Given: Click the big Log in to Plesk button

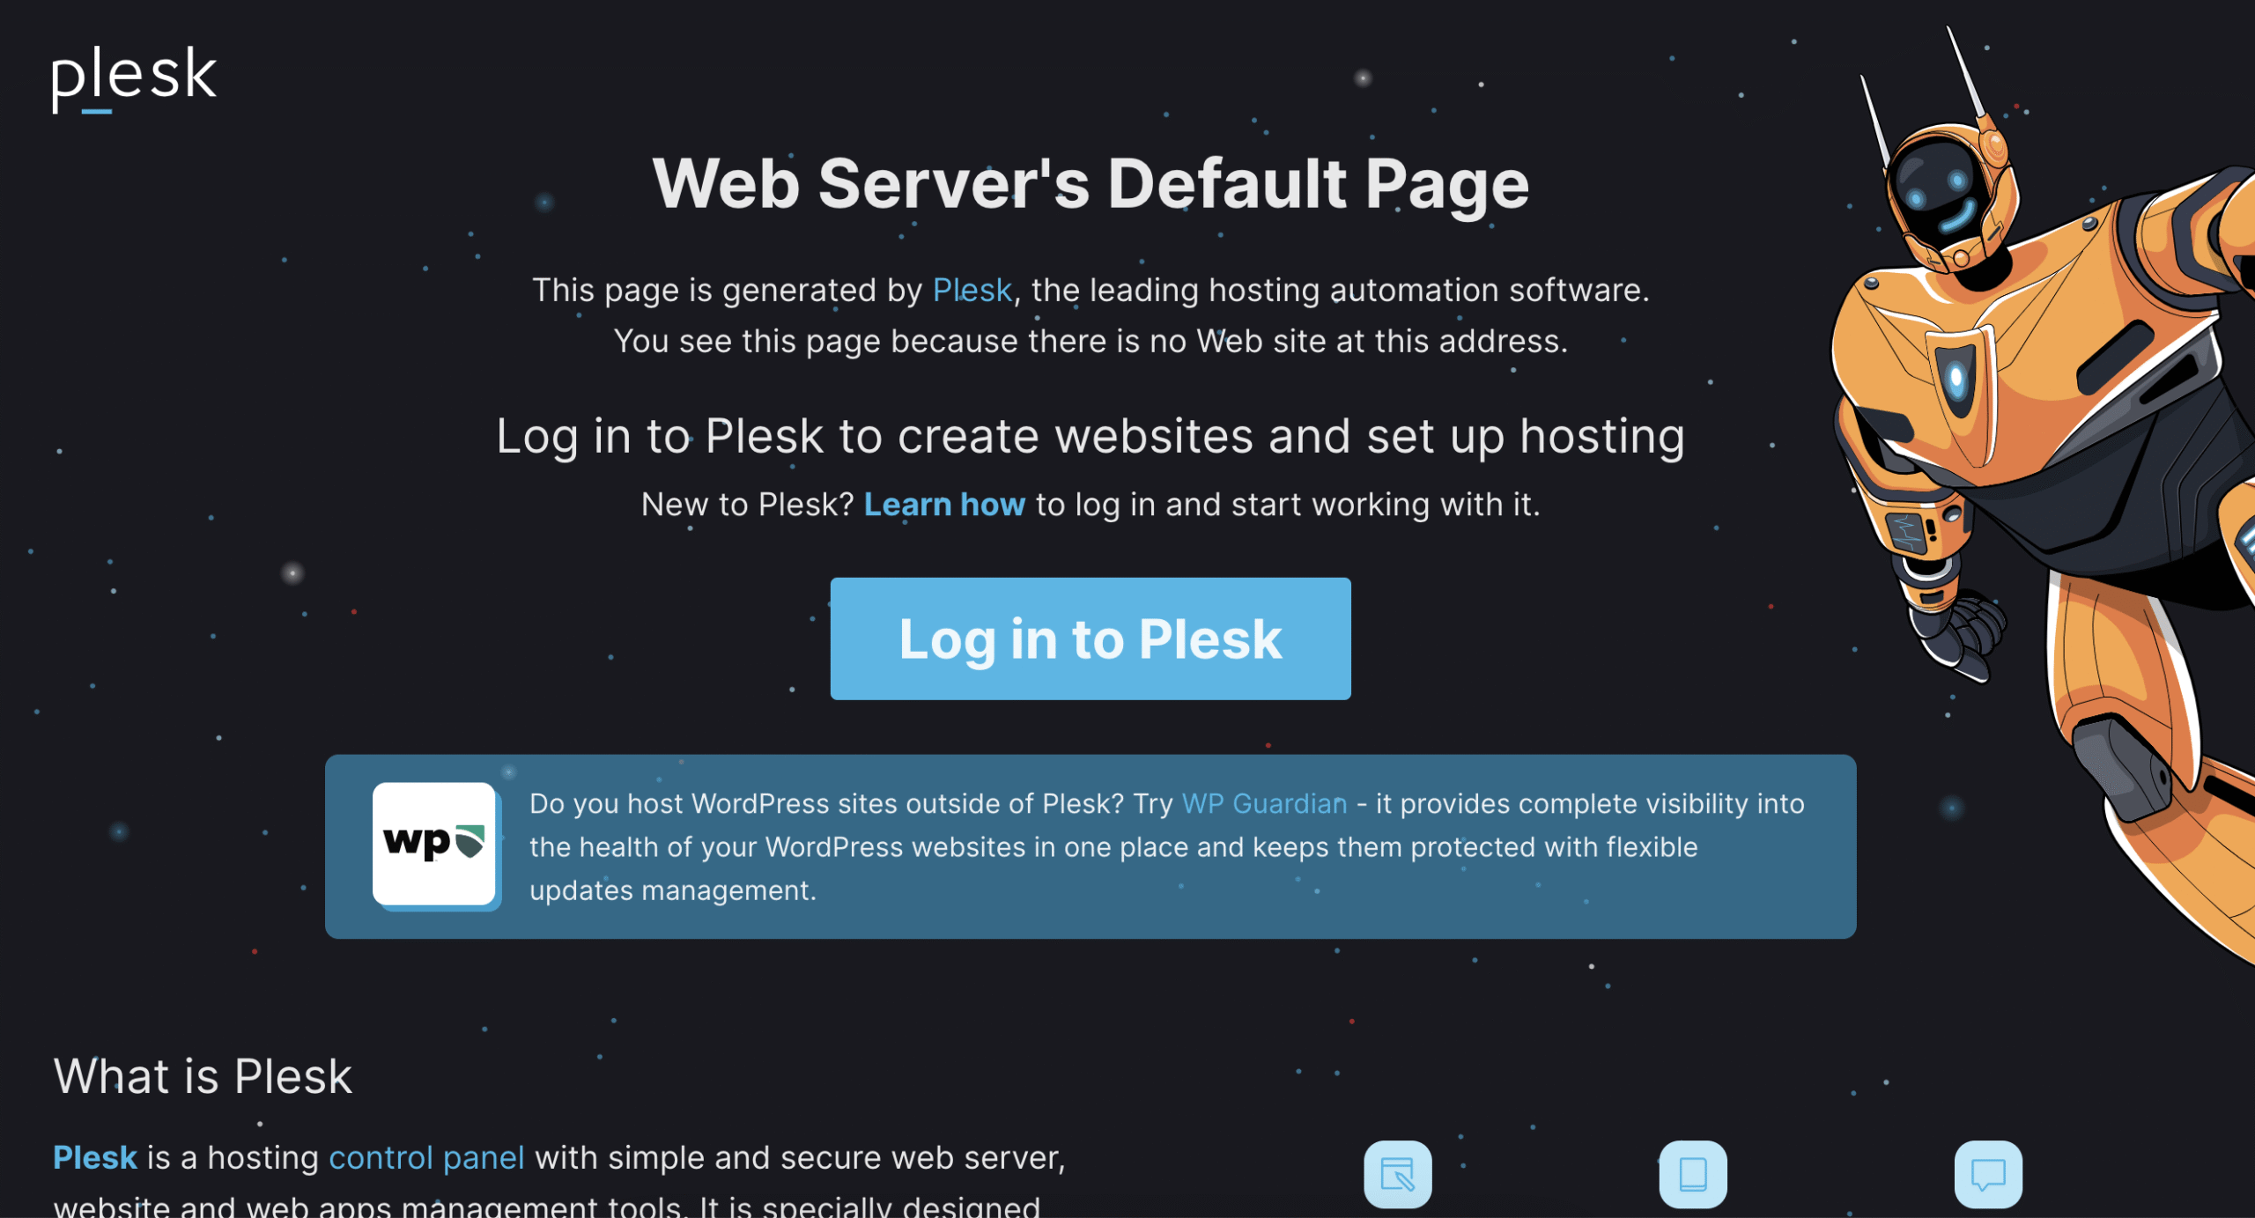Looking at the screenshot, I should pyautogui.click(x=1091, y=639).
